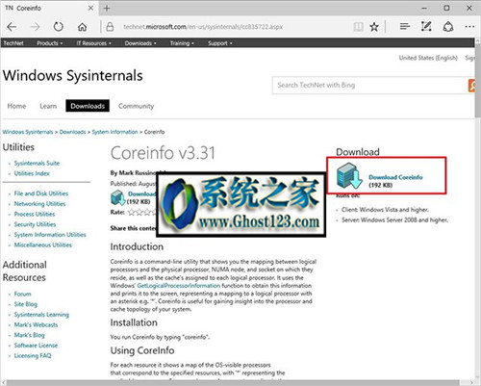Open the More actions ellipsis menu
This screenshot has width=481, height=386.
pyautogui.click(x=469, y=27)
